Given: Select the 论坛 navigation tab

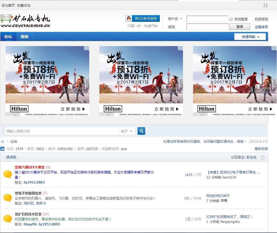Looking at the screenshot, I should click(8, 37).
